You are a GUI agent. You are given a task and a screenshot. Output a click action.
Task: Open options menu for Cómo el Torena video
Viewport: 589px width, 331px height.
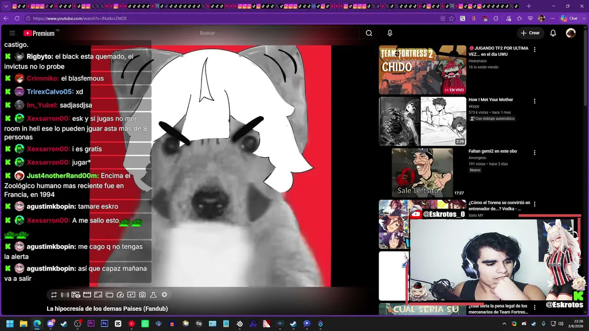534,204
